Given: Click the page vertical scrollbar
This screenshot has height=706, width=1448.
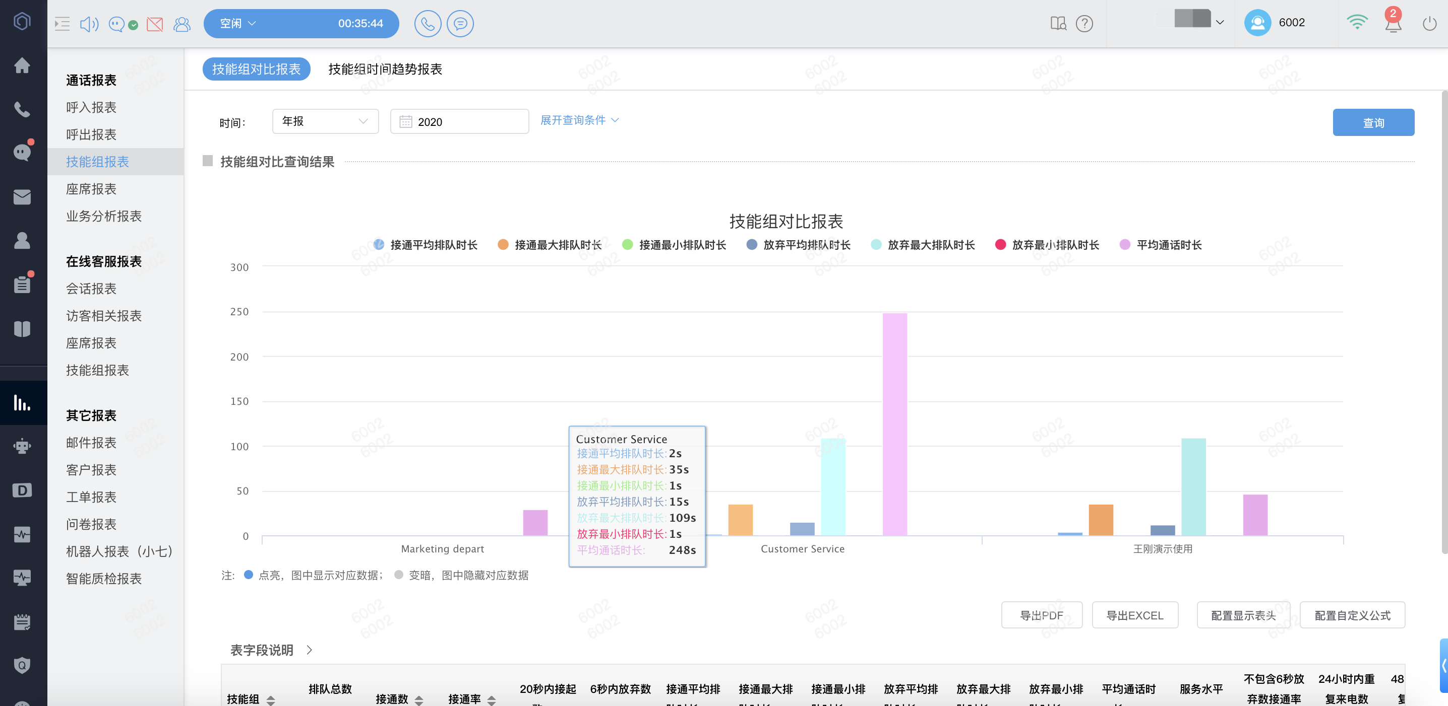Looking at the screenshot, I should click(x=1444, y=322).
